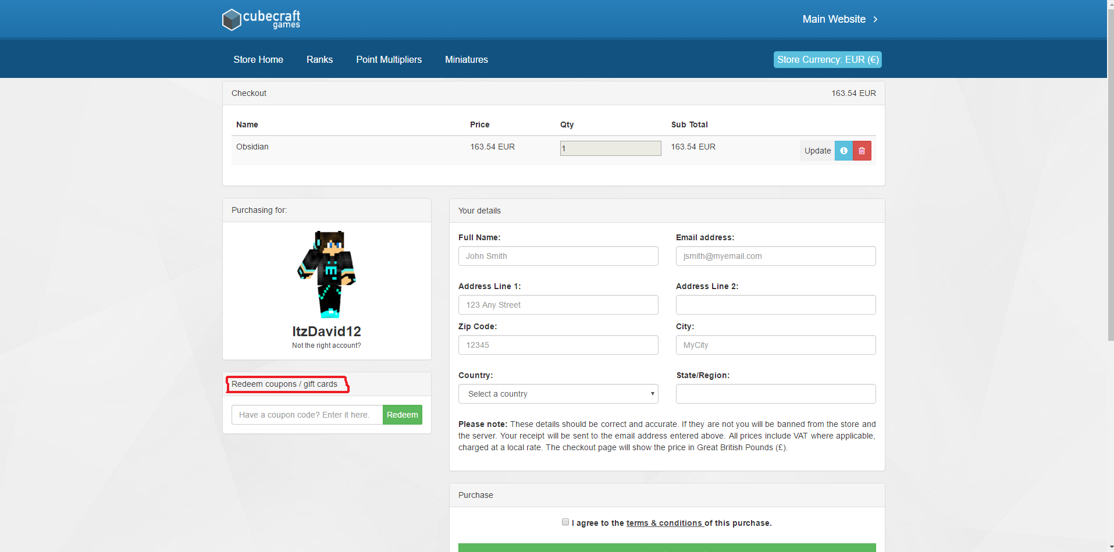Tick the terms & conditions agreement checkbox
The width and height of the screenshot is (1114, 552).
pos(565,522)
